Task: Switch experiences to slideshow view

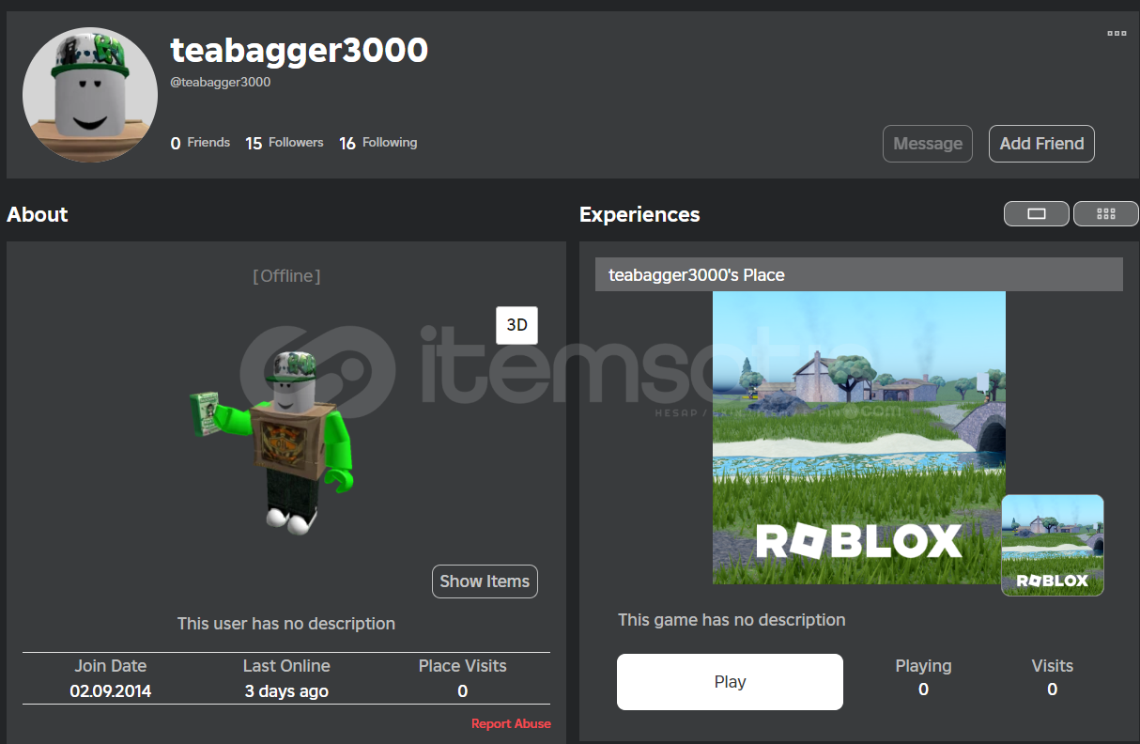Action: [1037, 214]
